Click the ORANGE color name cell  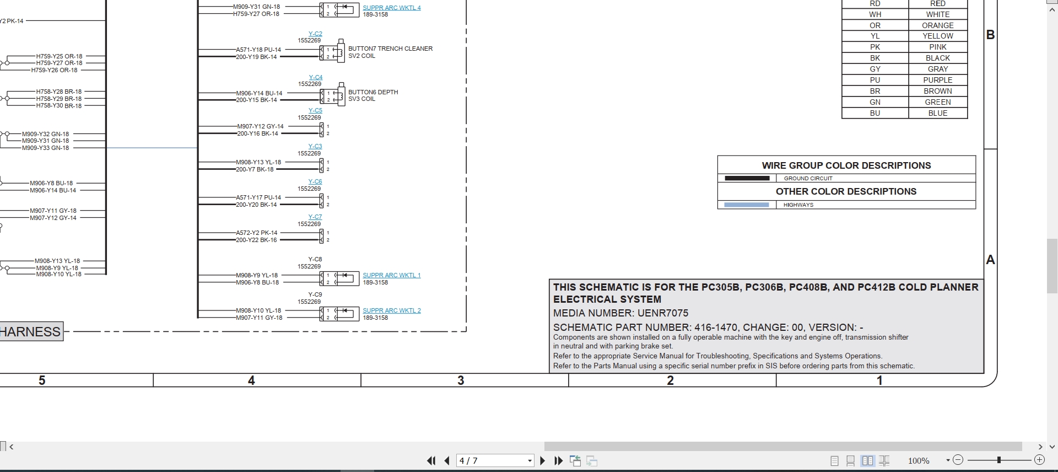point(938,25)
